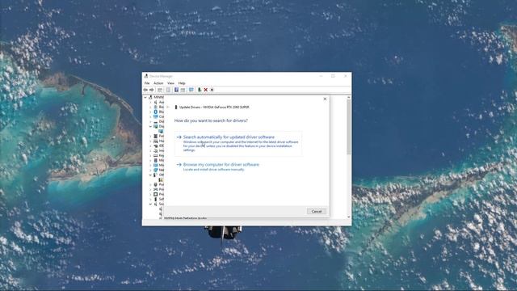Screen dimensions: 517x291
Task: Click the 'Locate and install driver software manually' text
Action: pyautogui.click(x=213, y=170)
